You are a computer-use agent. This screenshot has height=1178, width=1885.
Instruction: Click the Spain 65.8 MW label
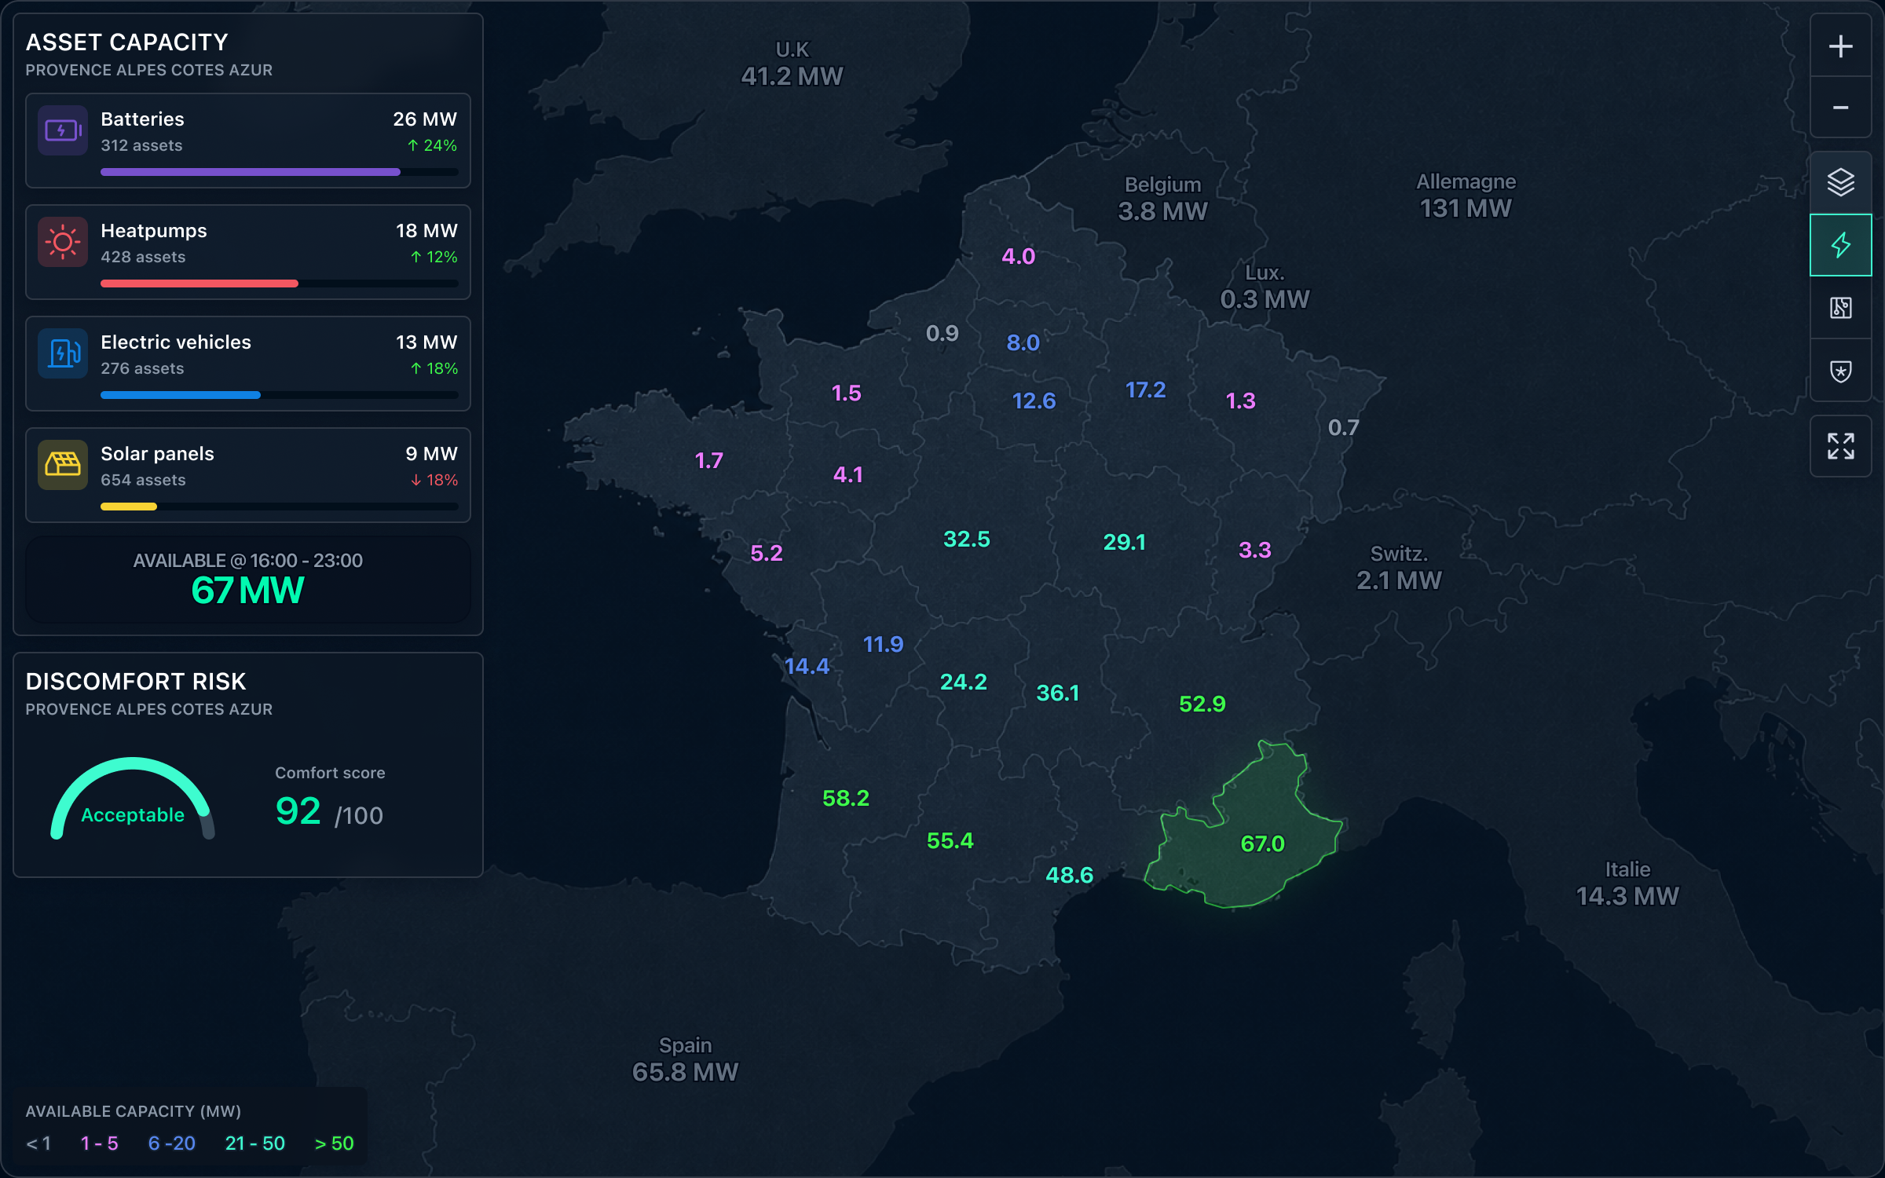click(685, 1059)
